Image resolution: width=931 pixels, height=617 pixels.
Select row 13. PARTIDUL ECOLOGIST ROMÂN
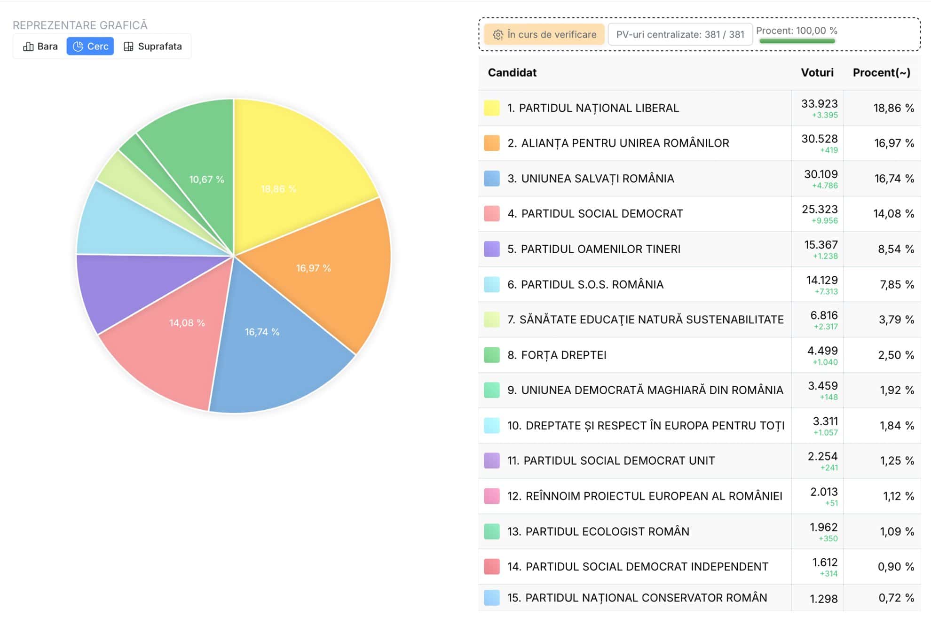pyautogui.click(x=699, y=531)
